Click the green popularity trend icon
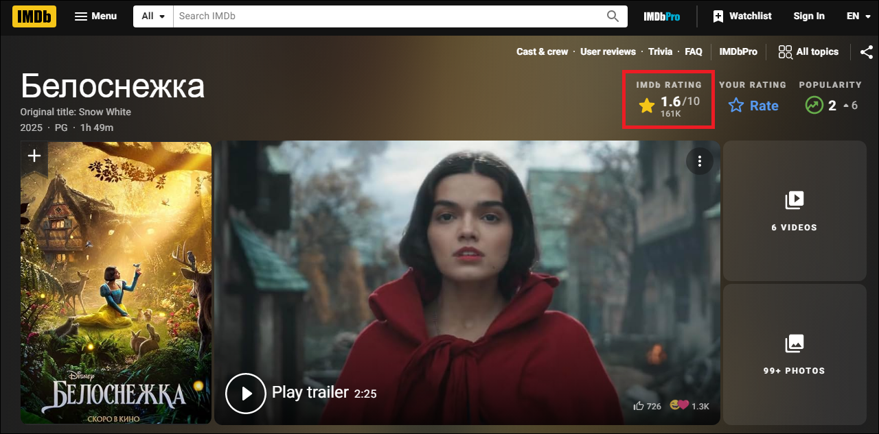The height and width of the screenshot is (434, 879). (x=814, y=106)
